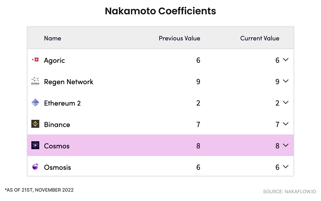The width and height of the screenshot is (321, 201).
Task: Expand the Regen Network row chevron
Action: [x=286, y=81]
